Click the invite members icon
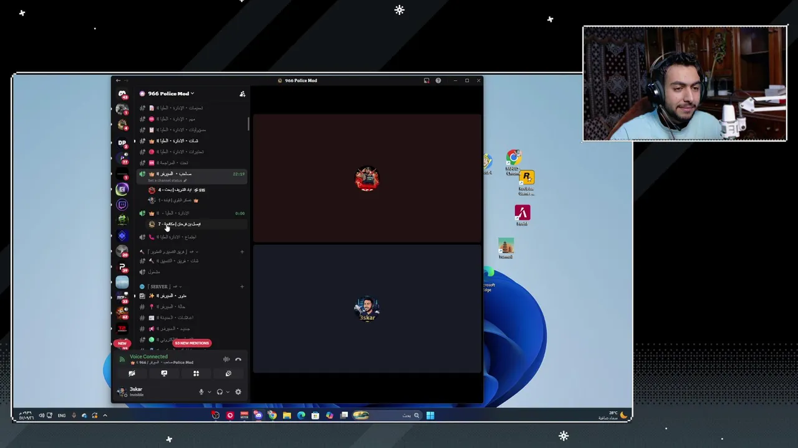 click(x=243, y=94)
